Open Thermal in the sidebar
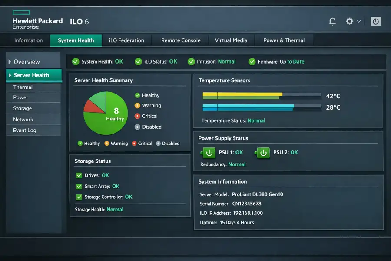391x261 pixels. [x=23, y=87]
